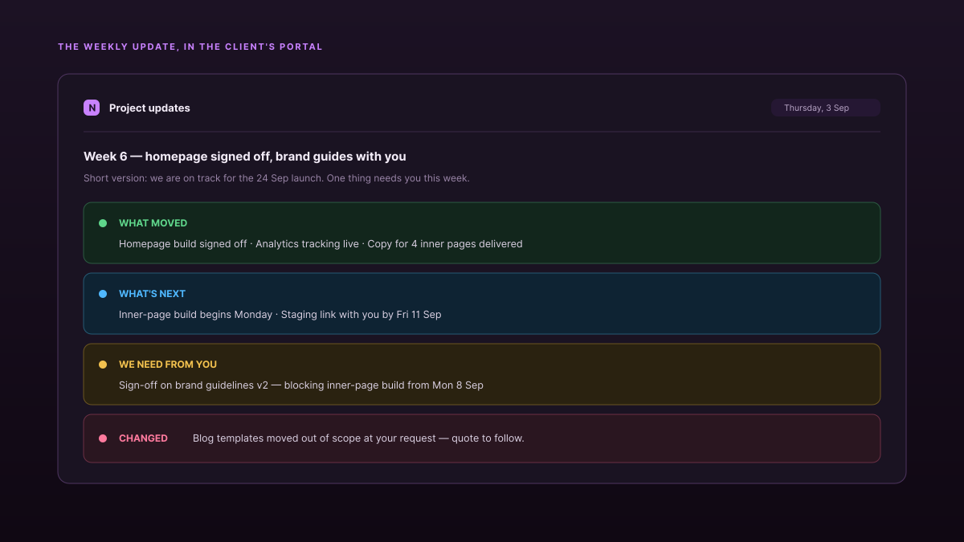Click the "Week 6 — homepage signed off" heading
This screenshot has height=542, width=964.
click(245, 157)
